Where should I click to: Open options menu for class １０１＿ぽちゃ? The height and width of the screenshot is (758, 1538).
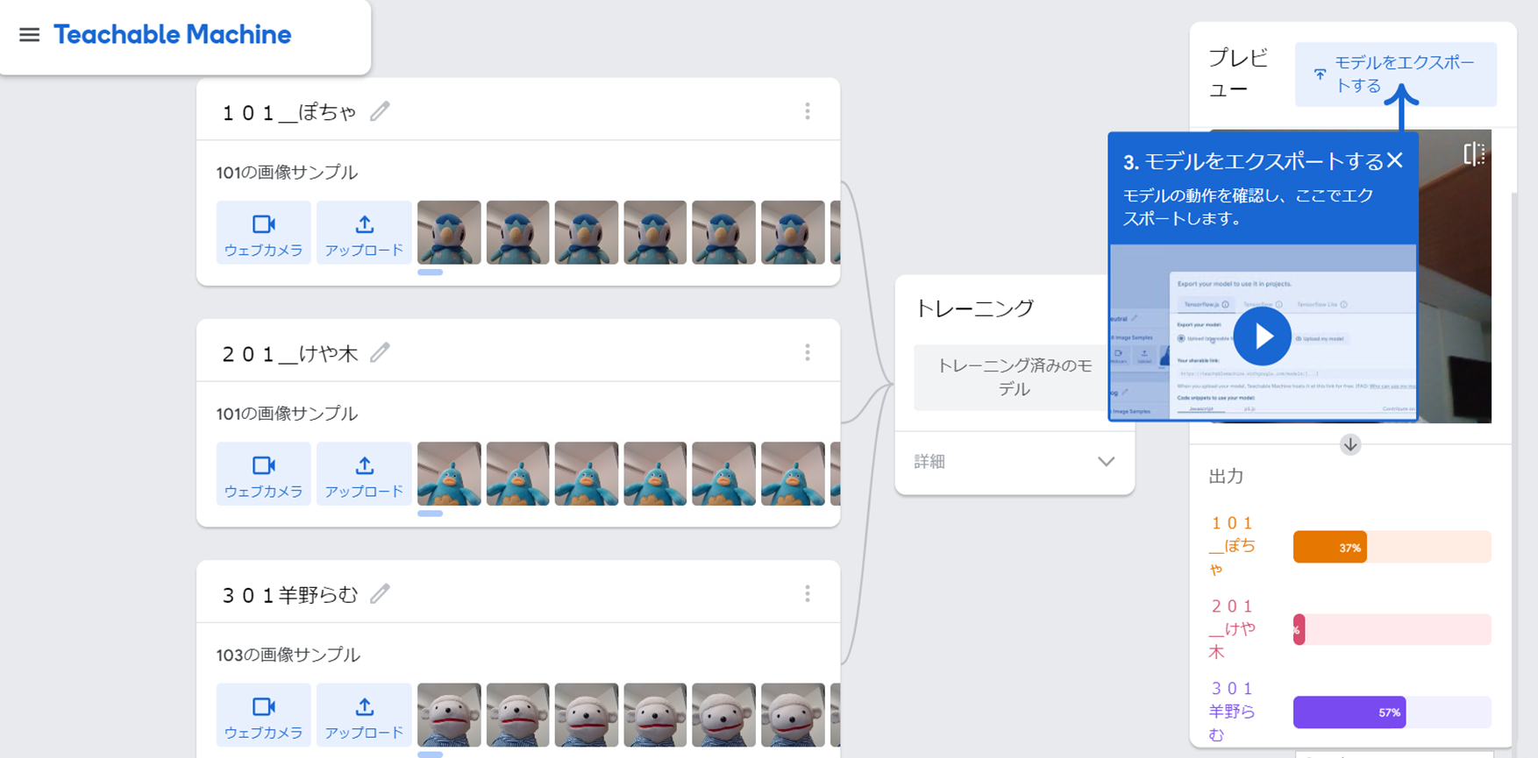808,111
